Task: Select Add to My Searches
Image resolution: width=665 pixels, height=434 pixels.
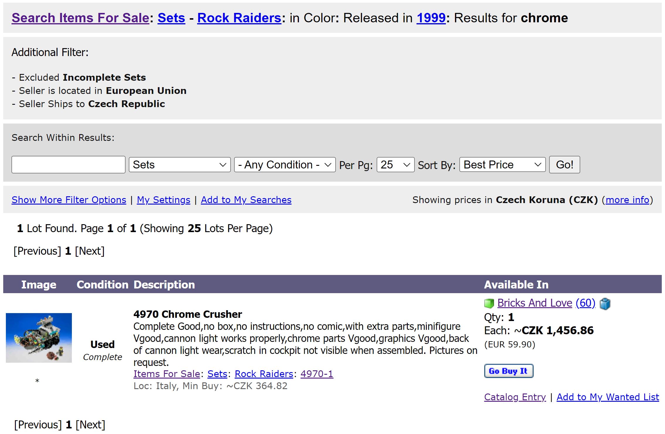Action: (x=246, y=200)
